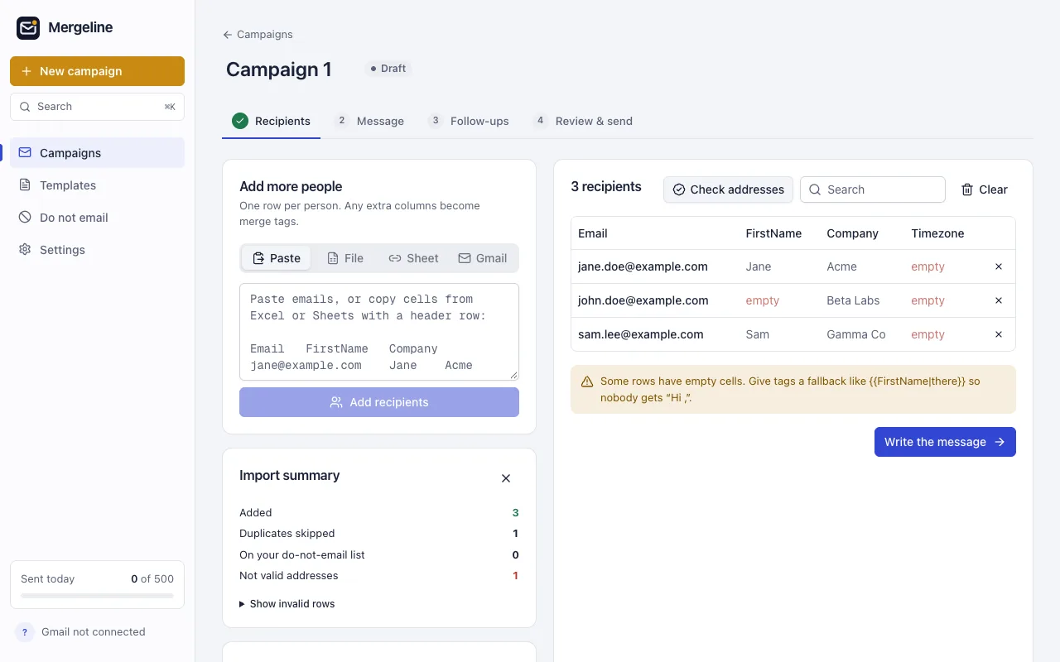The width and height of the screenshot is (1060, 662).
Task: Click Write the message button
Action: click(x=945, y=442)
